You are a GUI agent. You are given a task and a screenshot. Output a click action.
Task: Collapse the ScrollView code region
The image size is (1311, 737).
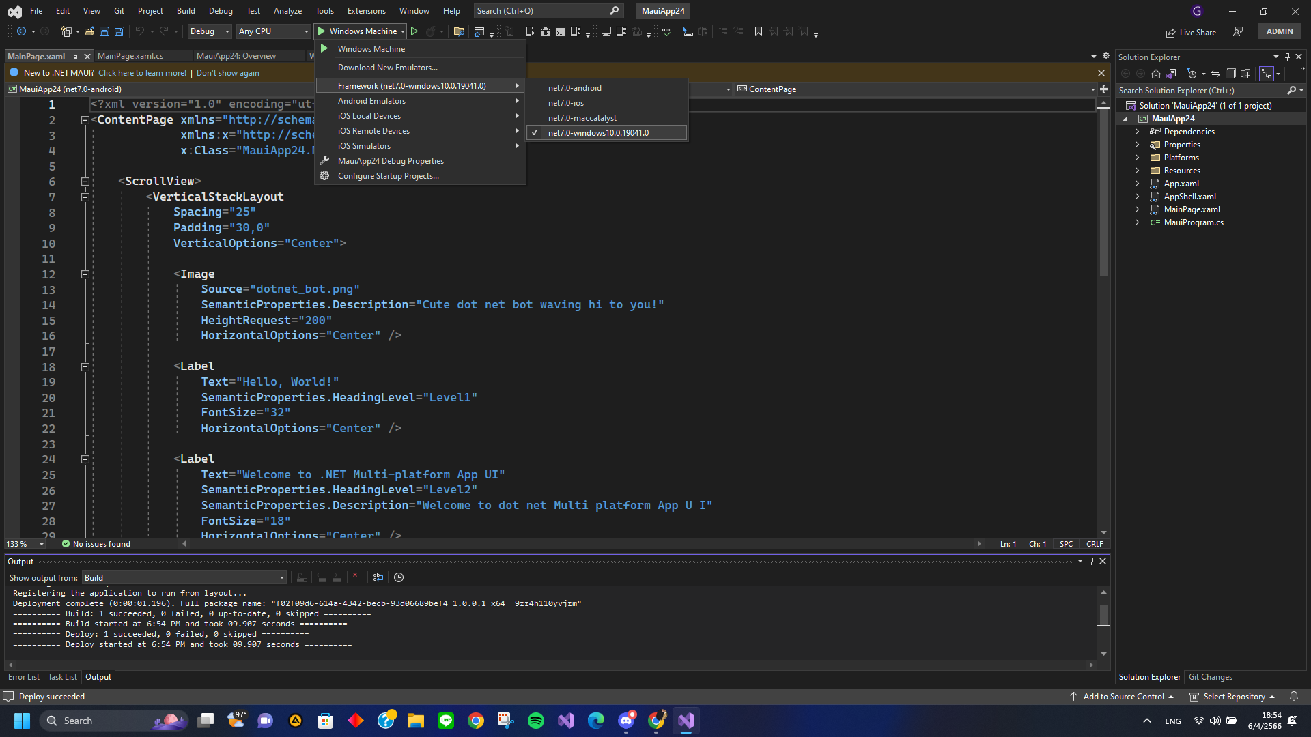point(85,182)
